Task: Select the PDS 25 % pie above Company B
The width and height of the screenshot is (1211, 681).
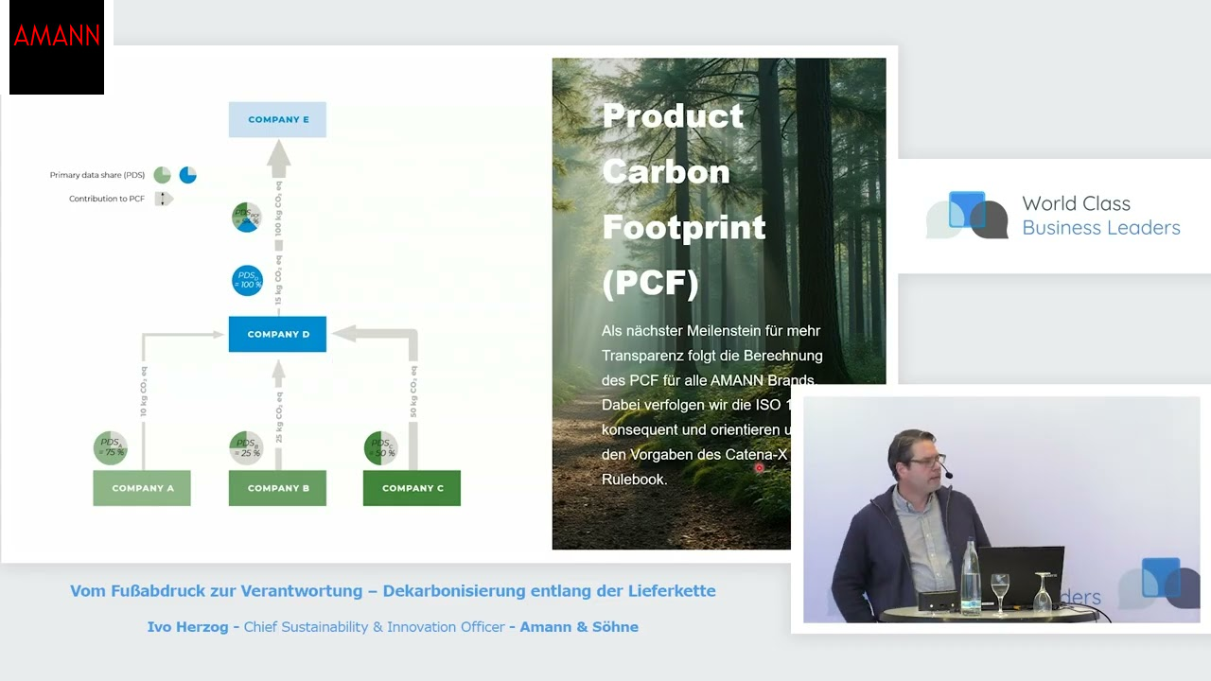Action: pyautogui.click(x=247, y=447)
